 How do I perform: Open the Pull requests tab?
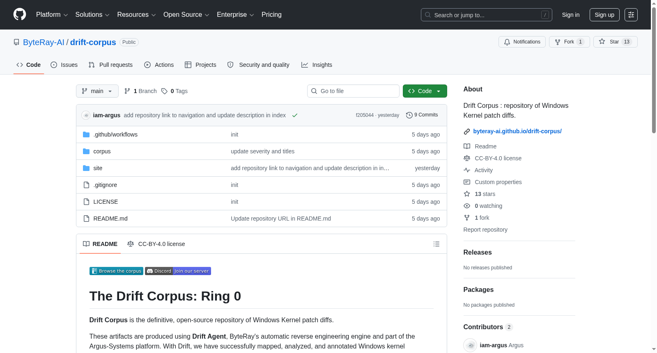coord(110,65)
